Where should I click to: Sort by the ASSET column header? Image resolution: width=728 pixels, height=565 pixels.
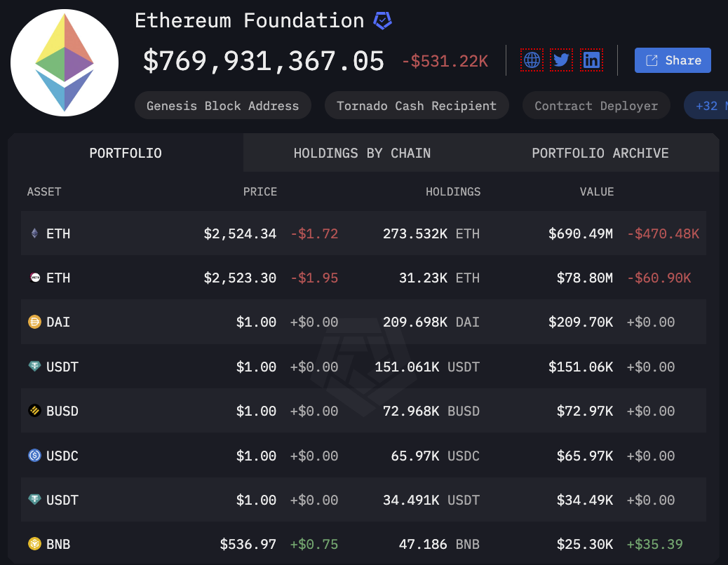coord(44,191)
